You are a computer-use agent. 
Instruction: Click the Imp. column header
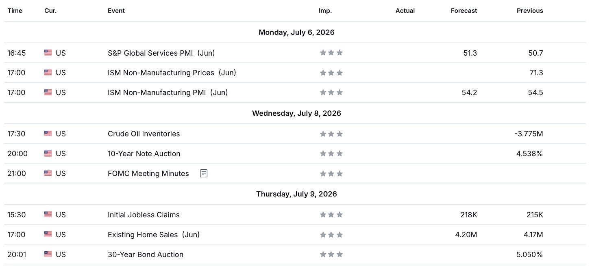(325, 11)
